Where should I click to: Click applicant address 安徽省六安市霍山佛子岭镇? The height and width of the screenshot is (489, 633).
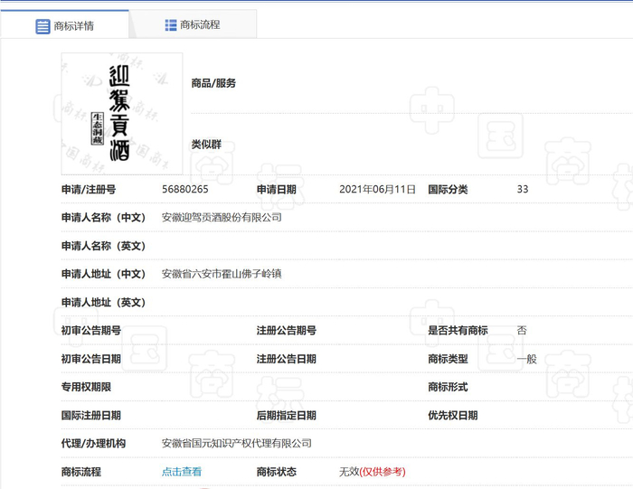222,274
